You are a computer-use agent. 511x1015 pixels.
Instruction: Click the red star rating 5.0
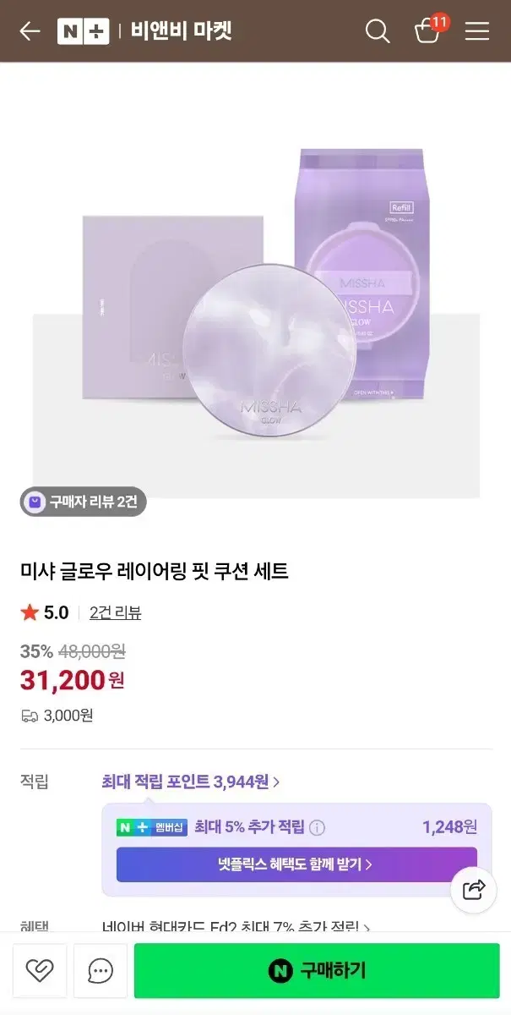[x=30, y=612]
